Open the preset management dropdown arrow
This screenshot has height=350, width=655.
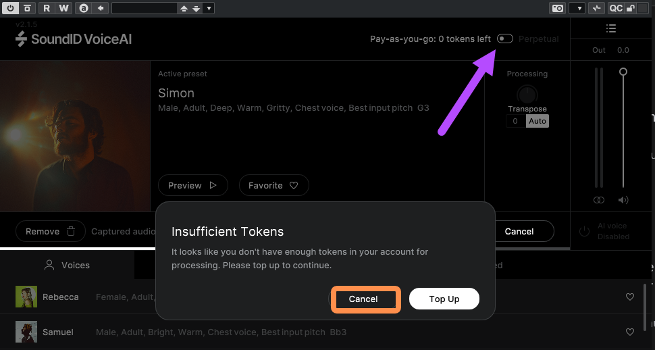[209, 8]
